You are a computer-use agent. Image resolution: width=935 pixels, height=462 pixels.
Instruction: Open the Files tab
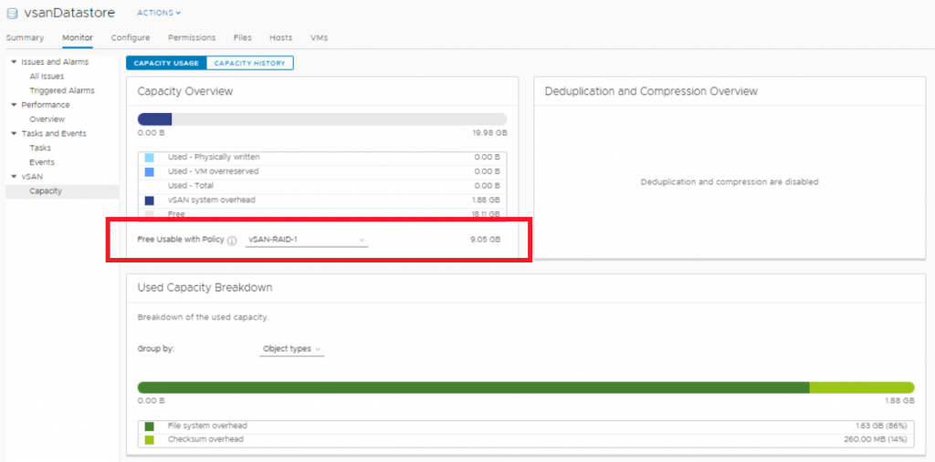(x=243, y=37)
